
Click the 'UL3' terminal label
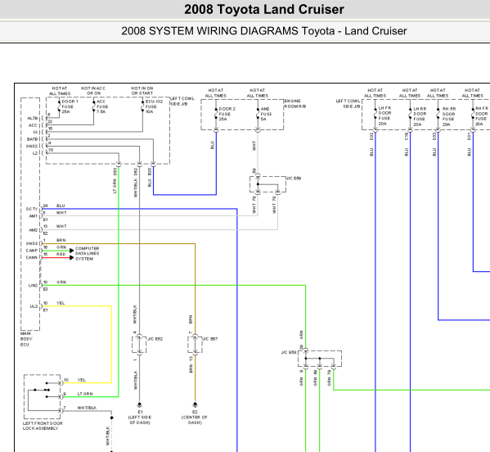[34, 306]
